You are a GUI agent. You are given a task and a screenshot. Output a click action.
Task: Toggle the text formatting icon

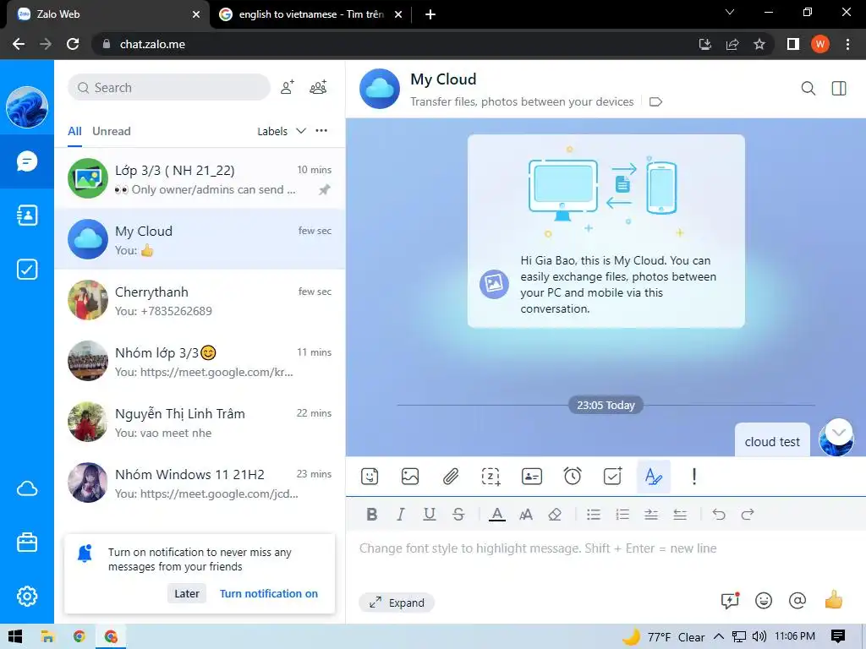pyautogui.click(x=654, y=477)
